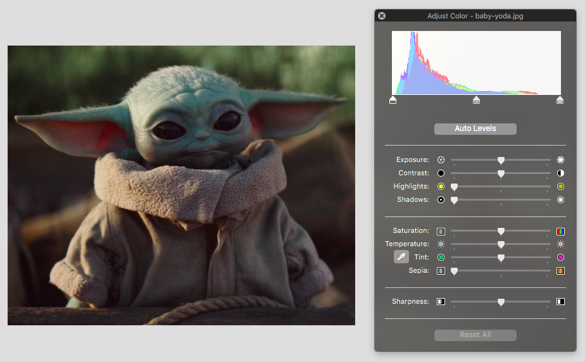The width and height of the screenshot is (585, 362).
Task: Click the Temperature label
Action: [407, 244]
